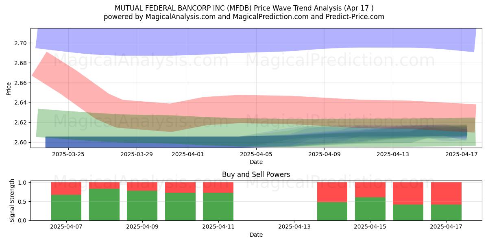Click the 2.66 price axis tick label
The image size is (488, 244).
20,83
